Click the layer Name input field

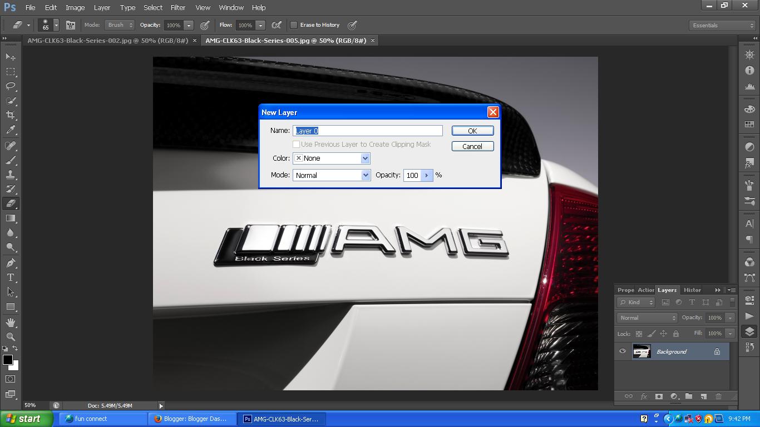pyautogui.click(x=367, y=131)
